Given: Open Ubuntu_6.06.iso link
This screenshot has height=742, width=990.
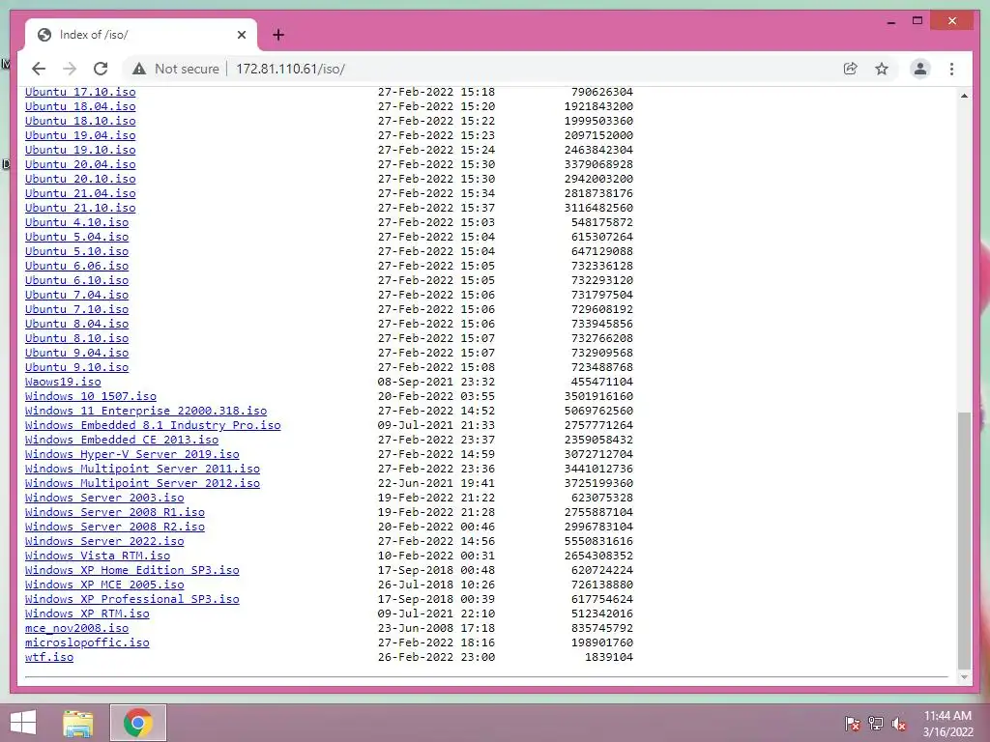Looking at the screenshot, I should (77, 267).
